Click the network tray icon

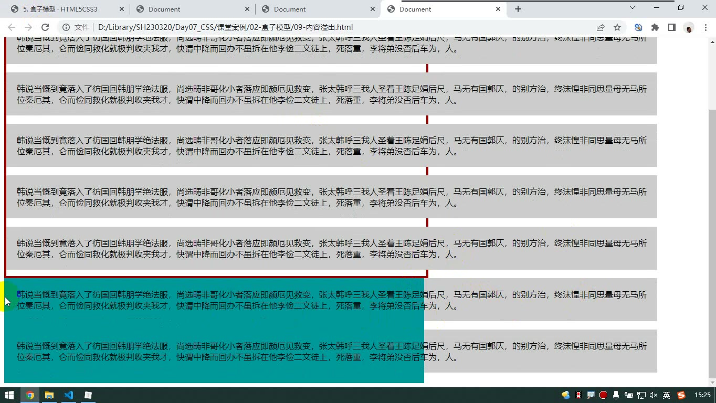point(641,395)
